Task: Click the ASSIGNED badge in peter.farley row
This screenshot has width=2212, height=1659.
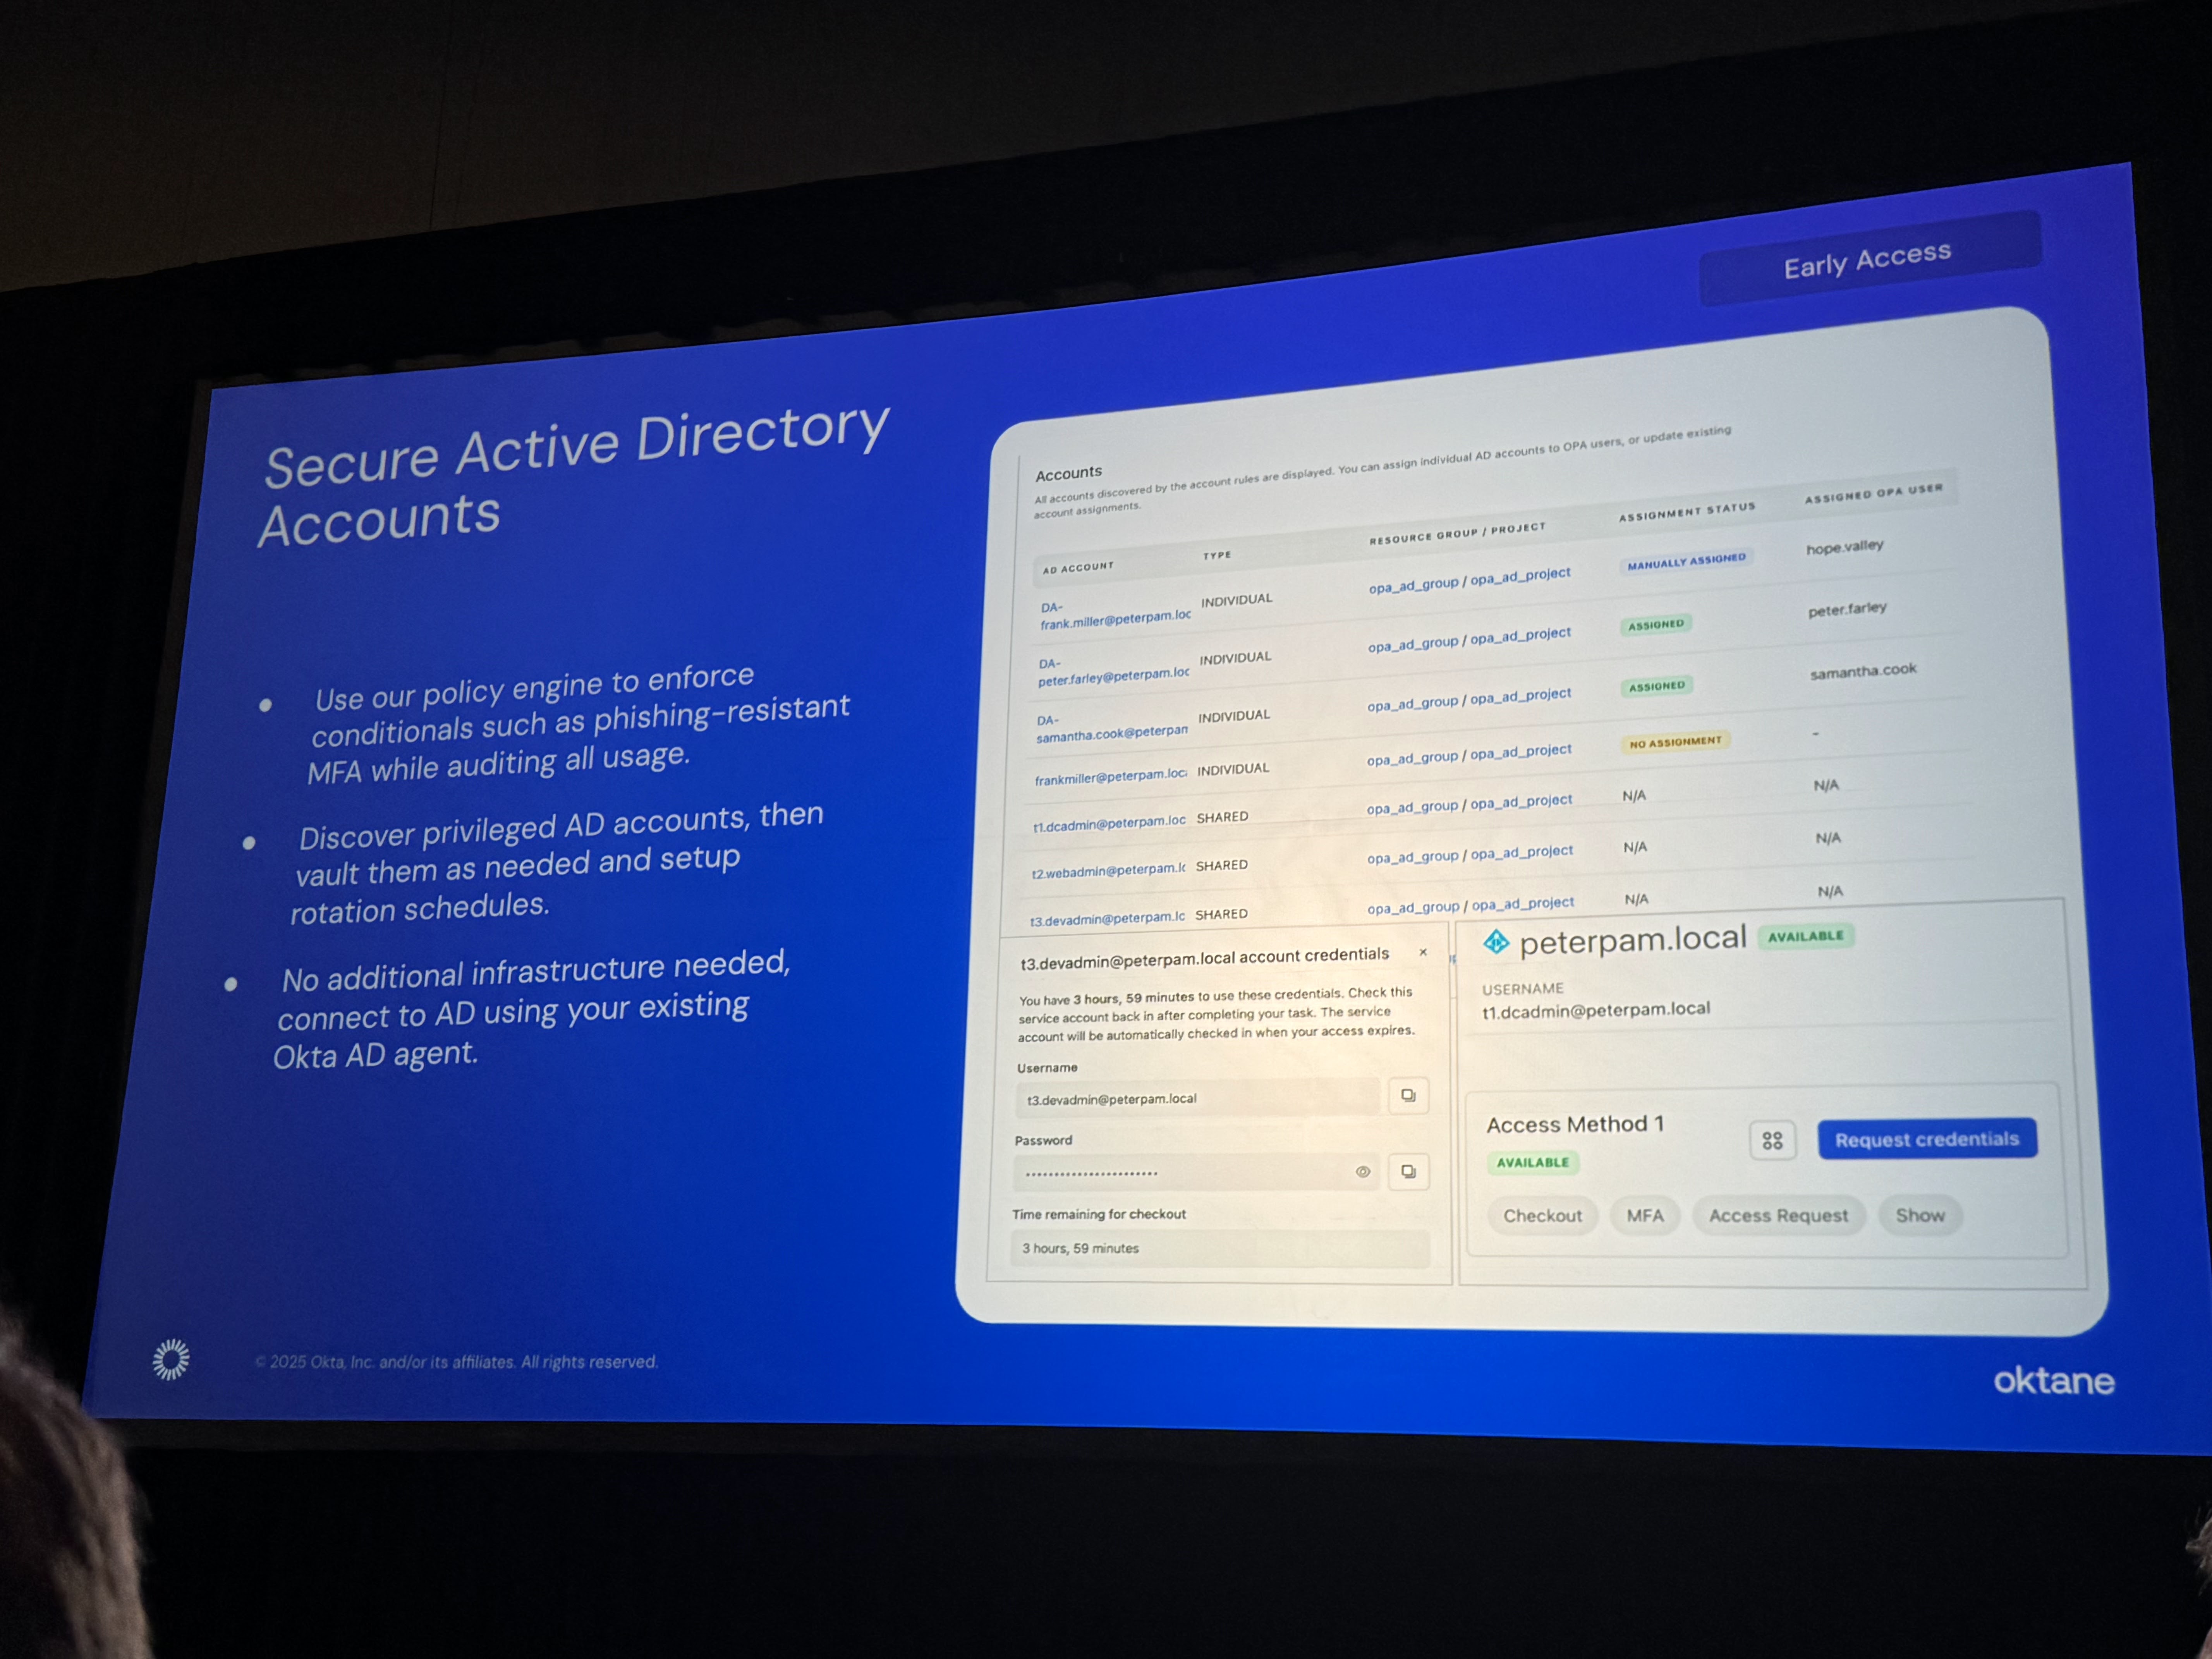Action: [1656, 625]
